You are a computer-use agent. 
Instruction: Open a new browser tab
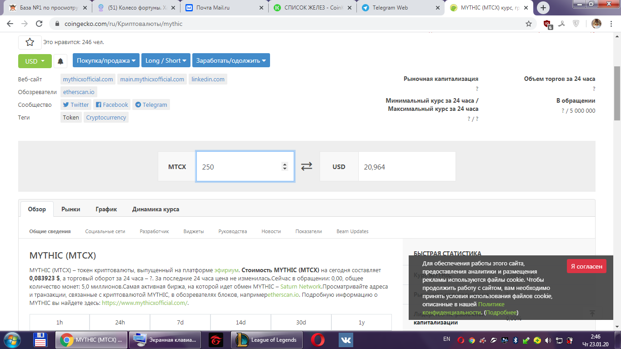coord(544,8)
